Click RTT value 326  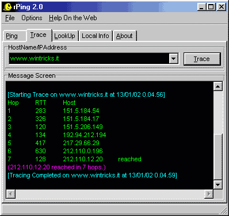[40, 119]
